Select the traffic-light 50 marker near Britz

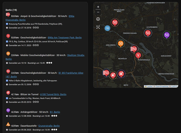(x=106, y=73)
